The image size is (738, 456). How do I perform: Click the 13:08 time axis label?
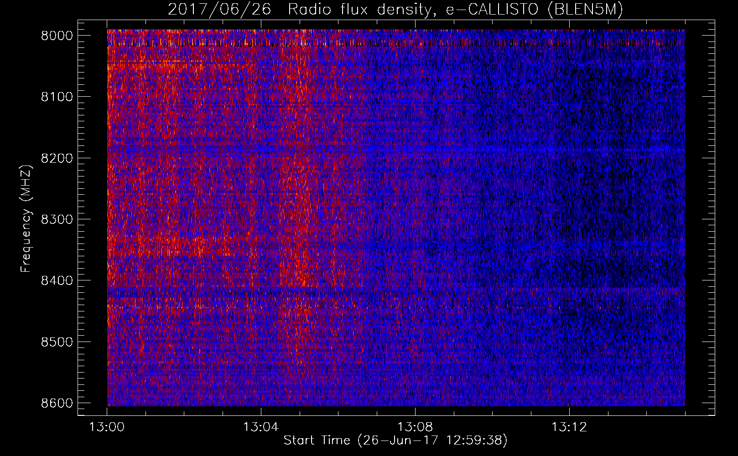tap(415, 427)
